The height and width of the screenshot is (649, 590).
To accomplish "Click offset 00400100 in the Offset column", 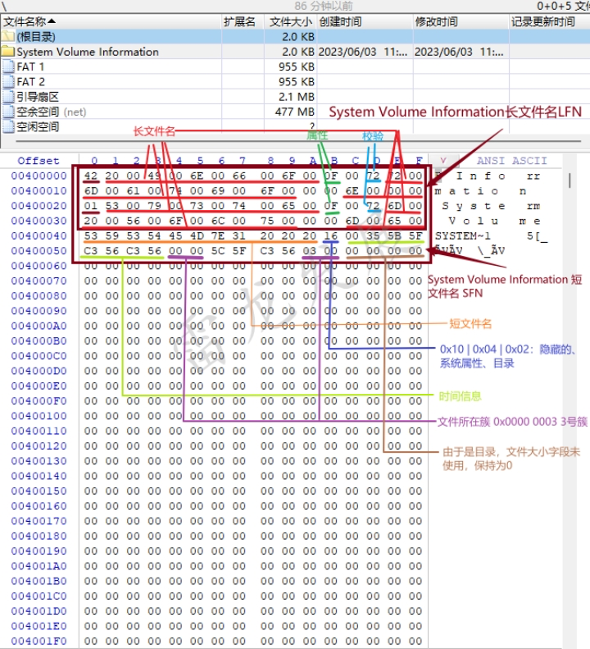I will (39, 415).
